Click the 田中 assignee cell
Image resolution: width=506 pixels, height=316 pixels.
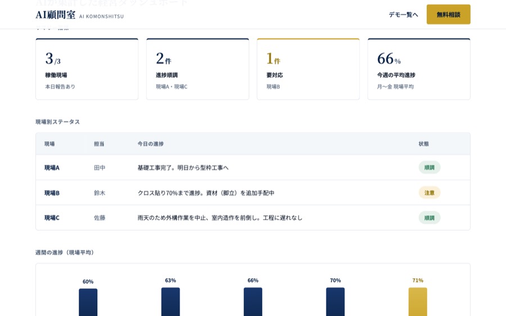(x=100, y=168)
